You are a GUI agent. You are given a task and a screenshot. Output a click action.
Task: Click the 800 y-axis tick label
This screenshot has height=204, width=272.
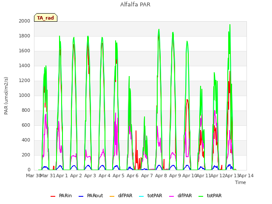[26, 110]
